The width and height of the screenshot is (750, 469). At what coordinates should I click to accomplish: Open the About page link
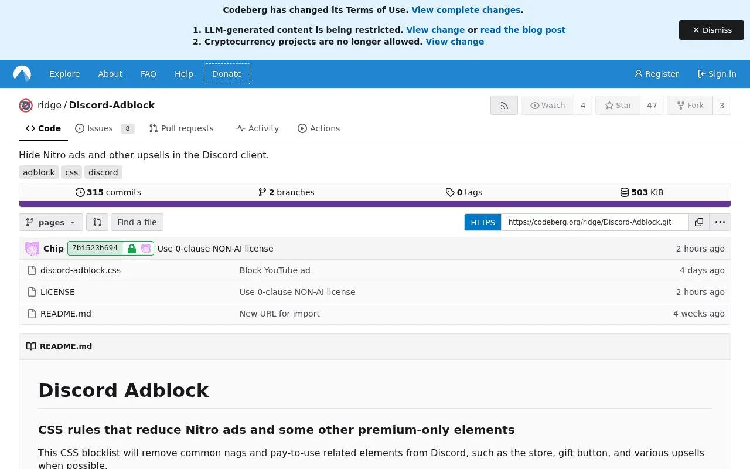[x=110, y=74]
